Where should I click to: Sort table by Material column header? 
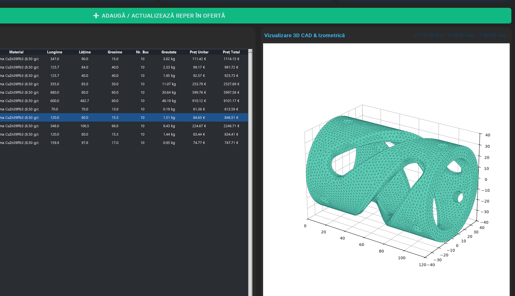[16, 52]
